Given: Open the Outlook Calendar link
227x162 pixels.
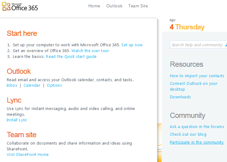Looking at the screenshot, I should 32,85.
